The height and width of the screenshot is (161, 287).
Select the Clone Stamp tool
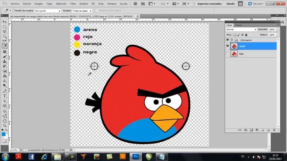(4, 61)
